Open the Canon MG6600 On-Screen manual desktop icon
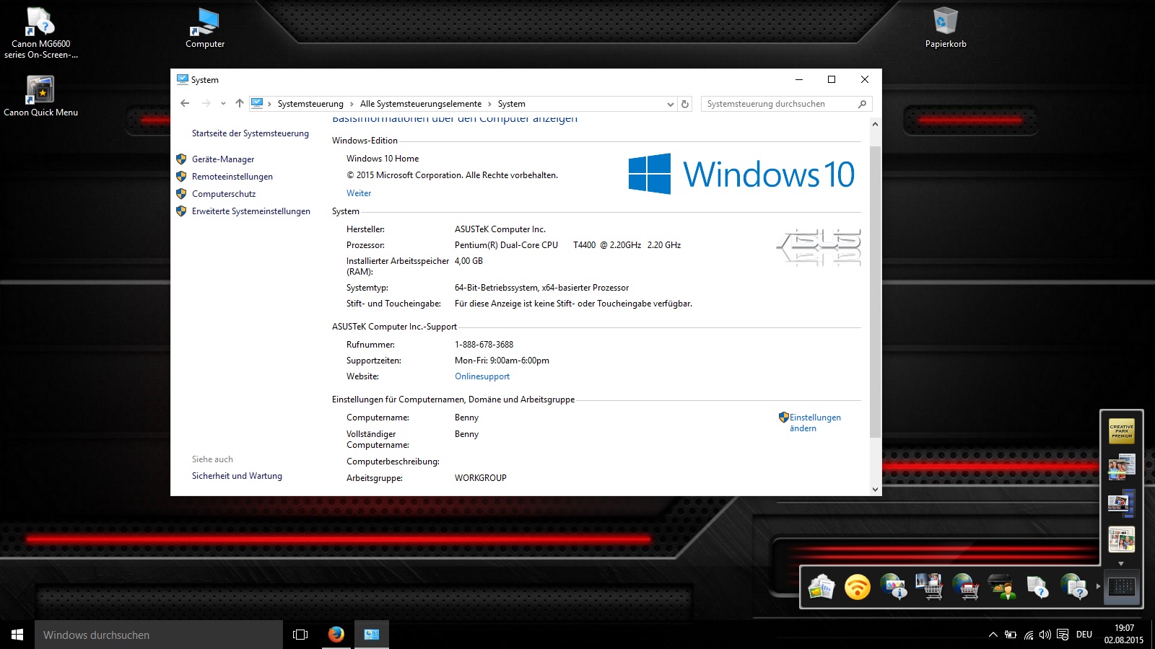The width and height of the screenshot is (1155, 649). coord(40,33)
